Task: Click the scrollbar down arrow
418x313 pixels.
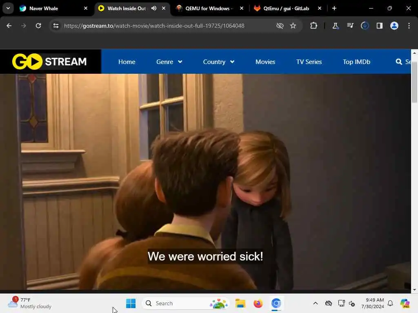Action: 414,290
